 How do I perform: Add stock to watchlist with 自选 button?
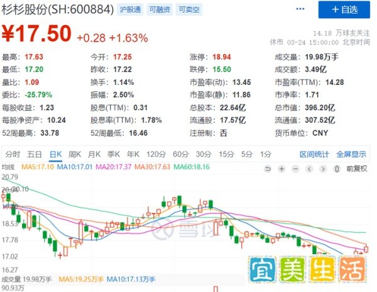click(x=344, y=9)
